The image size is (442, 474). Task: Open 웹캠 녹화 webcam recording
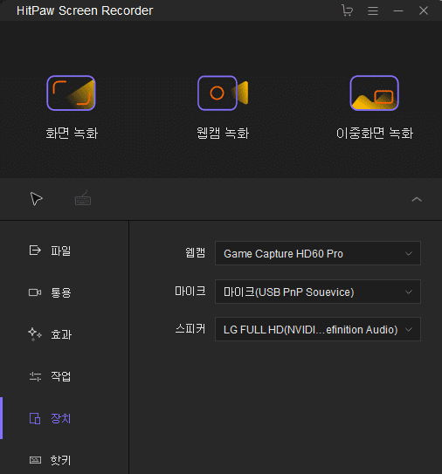click(223, 107)
